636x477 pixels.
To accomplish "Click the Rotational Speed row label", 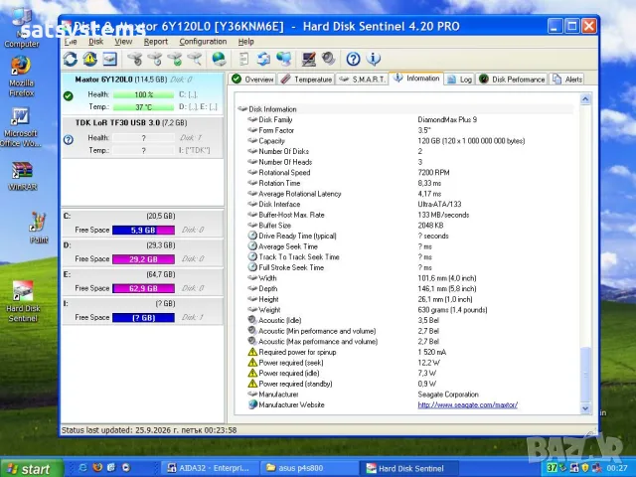I will 284,172.
